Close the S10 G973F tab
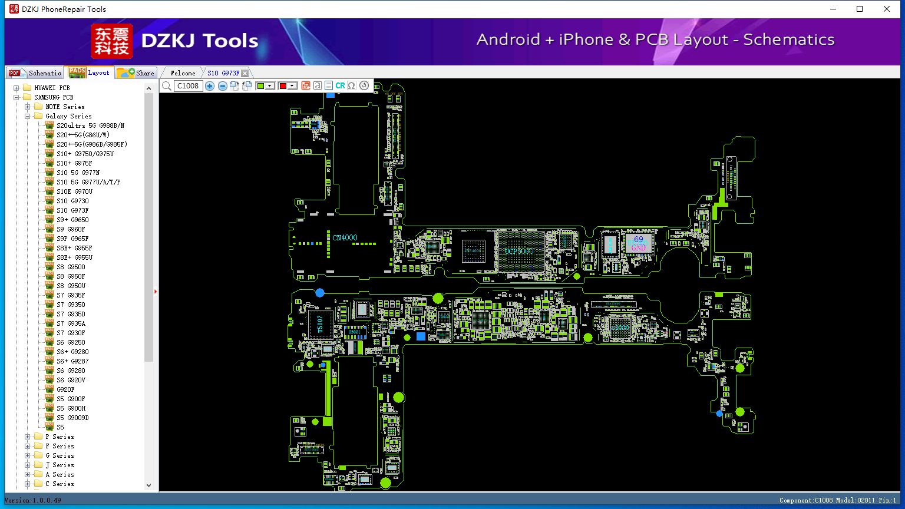The width and height of the screenshot is (905, 509). coord(245,74)
